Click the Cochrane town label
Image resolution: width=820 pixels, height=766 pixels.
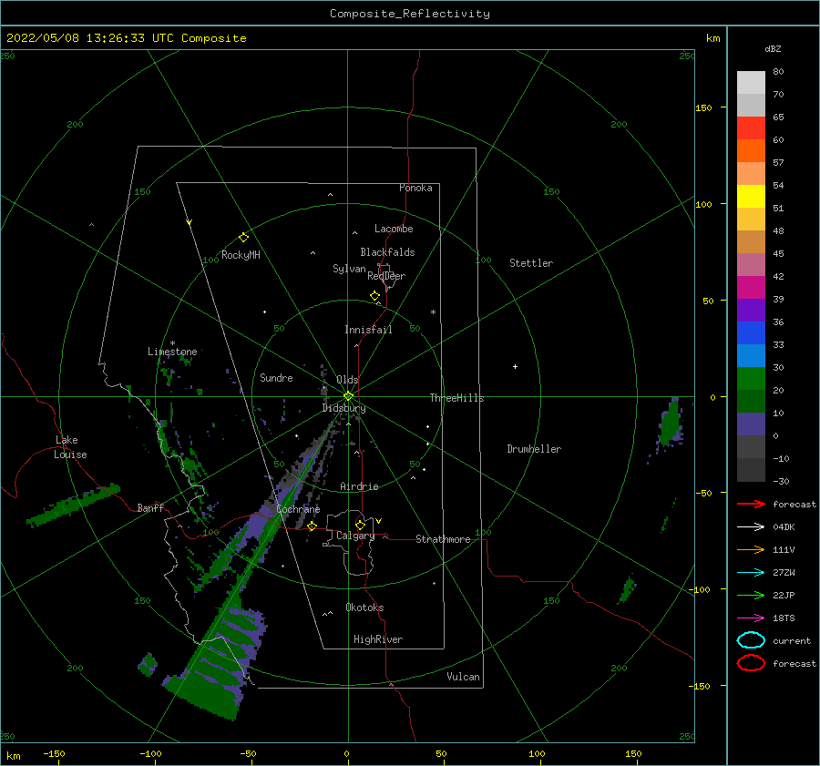tap(298, 509)
